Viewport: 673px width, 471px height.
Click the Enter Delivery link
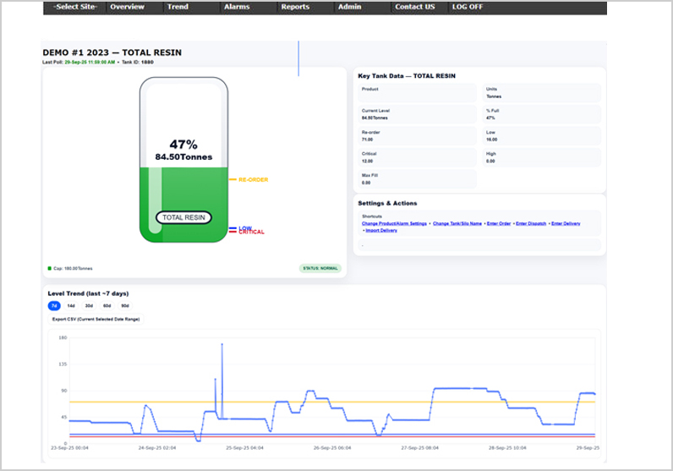566,223
